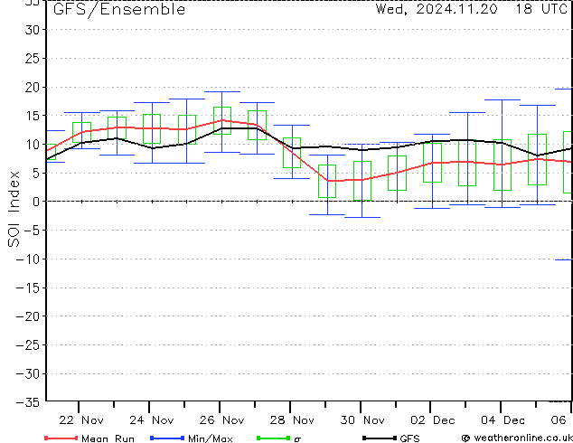Click the '04 Dec' x-axis label
The image size is (573, 443).
[503, 420]
